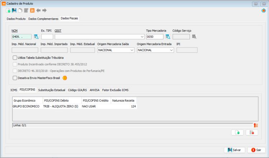The width and height of the screenshot is (269, 158).
Task: Check Desativa Envio MasterFisco Brasil
Action: pos(15,78)
